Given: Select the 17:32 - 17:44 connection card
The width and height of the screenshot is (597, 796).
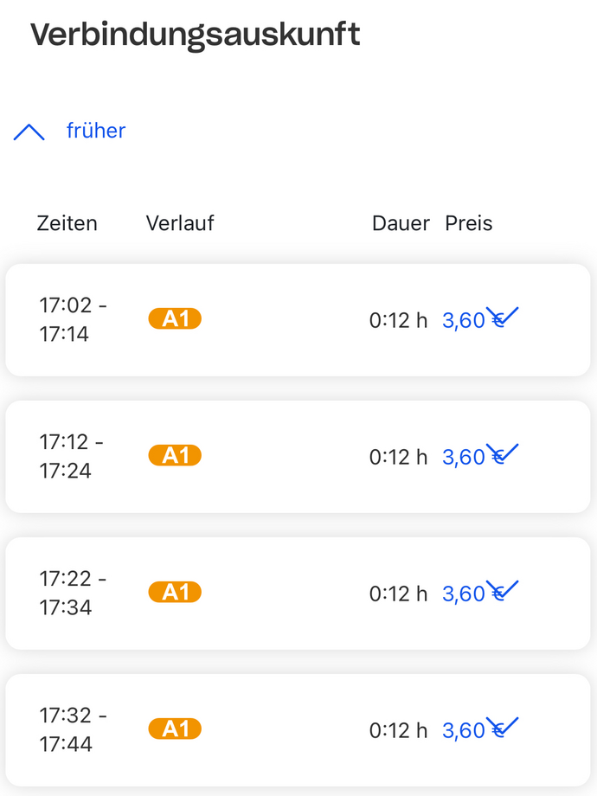Looking at the screenshot, I should coord(277,730).
